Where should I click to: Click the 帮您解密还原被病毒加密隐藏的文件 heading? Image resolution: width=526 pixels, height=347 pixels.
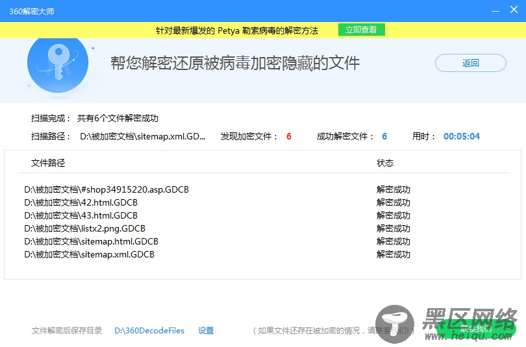235,63
